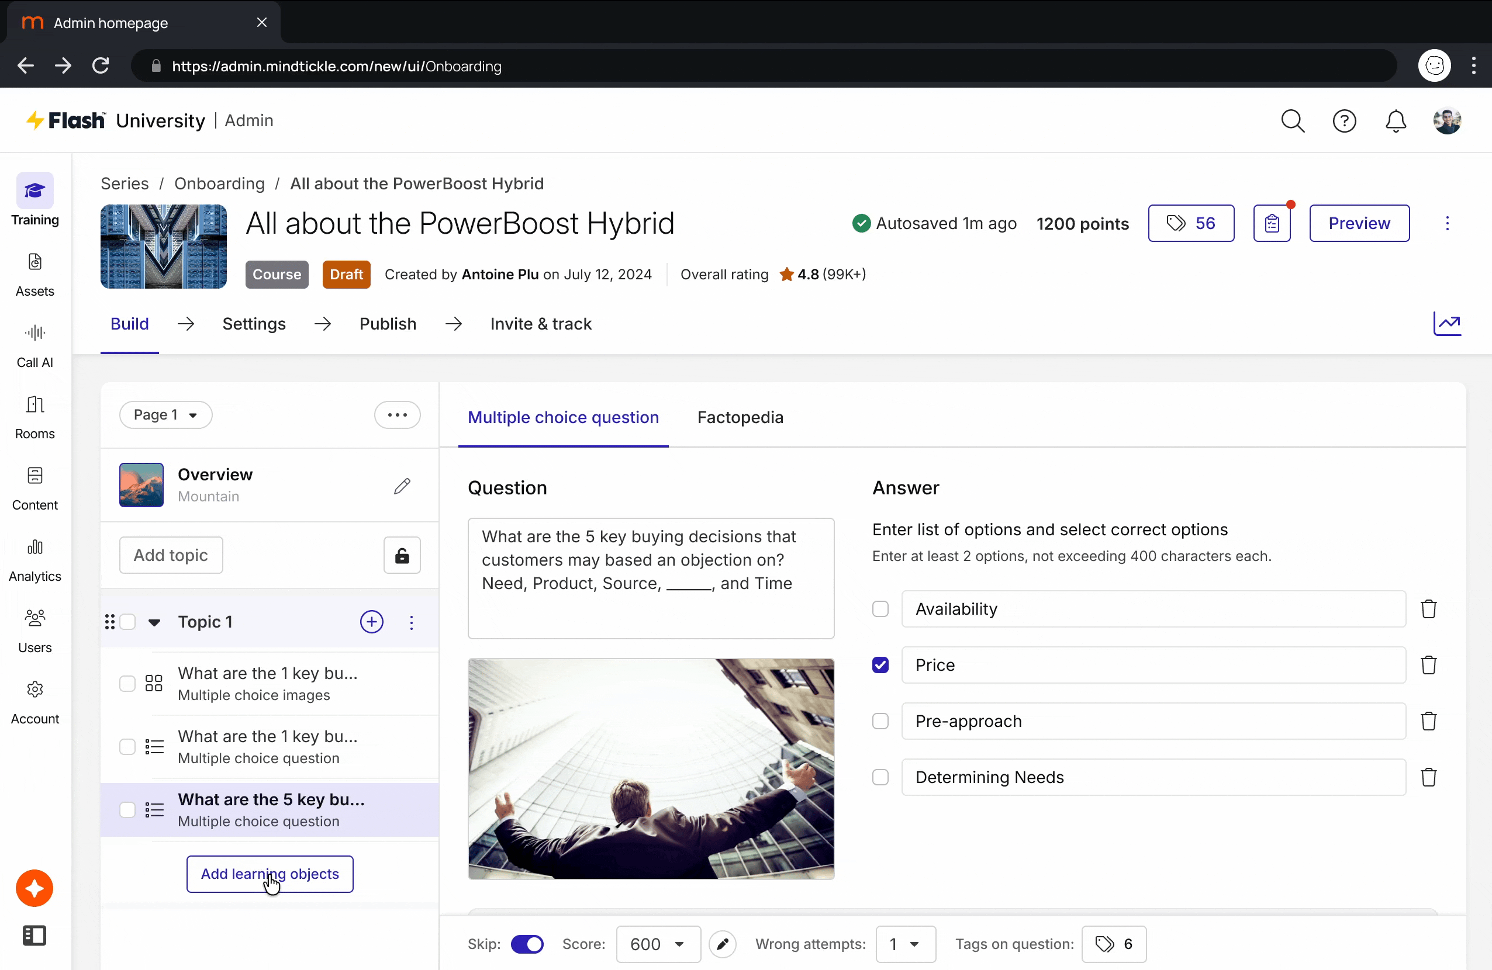Select the Topic 1 checkbox
Screen dimensions: 1492x970
pyautogui.click(x=127, y=622)
